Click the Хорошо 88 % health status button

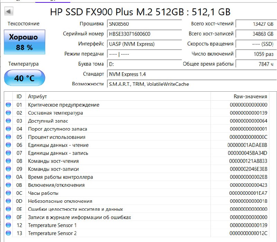pyautogui.click(x=24, y=42)
